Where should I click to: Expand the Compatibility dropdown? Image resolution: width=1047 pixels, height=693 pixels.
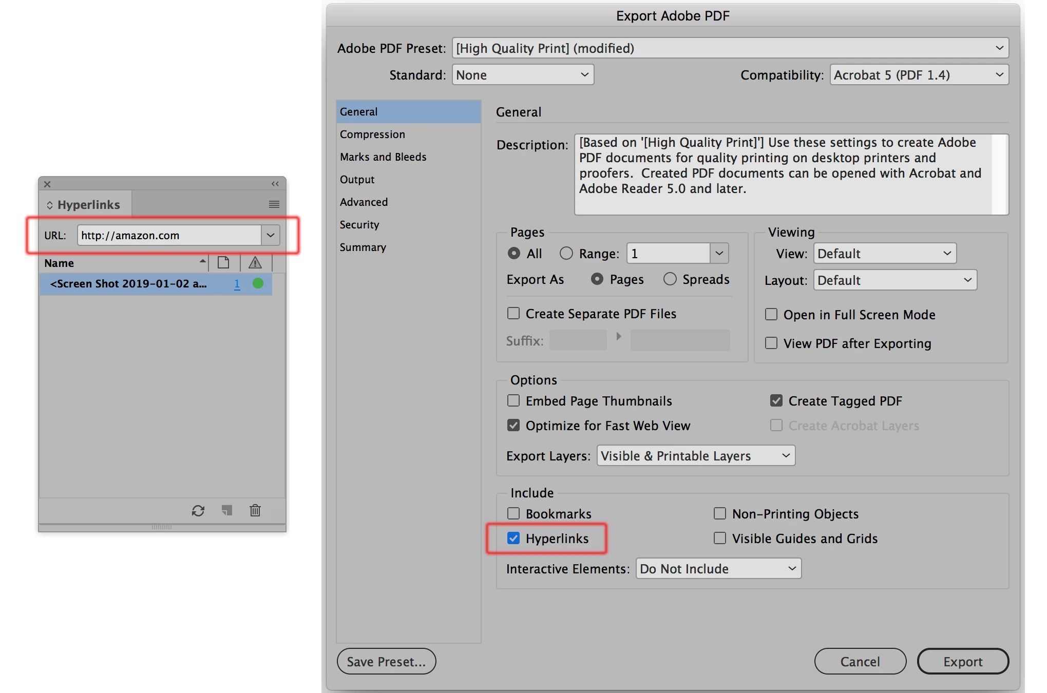tap(919, 75)
